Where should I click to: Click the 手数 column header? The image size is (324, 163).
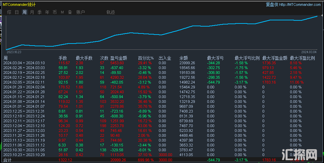(x=63, y=58)
